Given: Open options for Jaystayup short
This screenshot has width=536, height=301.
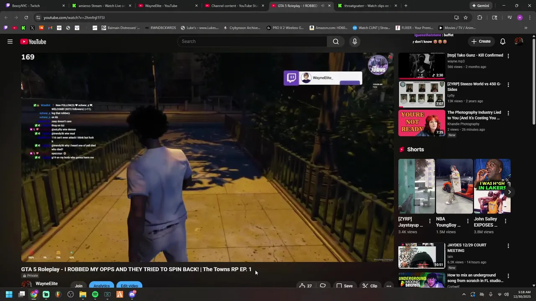Looking at the screenshot, I should point(430,221).
